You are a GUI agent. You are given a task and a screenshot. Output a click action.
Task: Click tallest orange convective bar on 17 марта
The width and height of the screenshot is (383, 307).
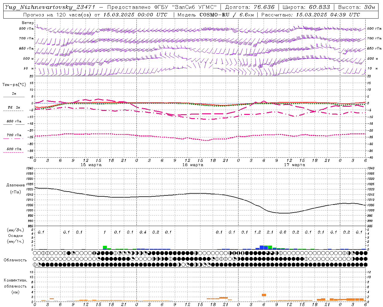[x=264, y=295]
